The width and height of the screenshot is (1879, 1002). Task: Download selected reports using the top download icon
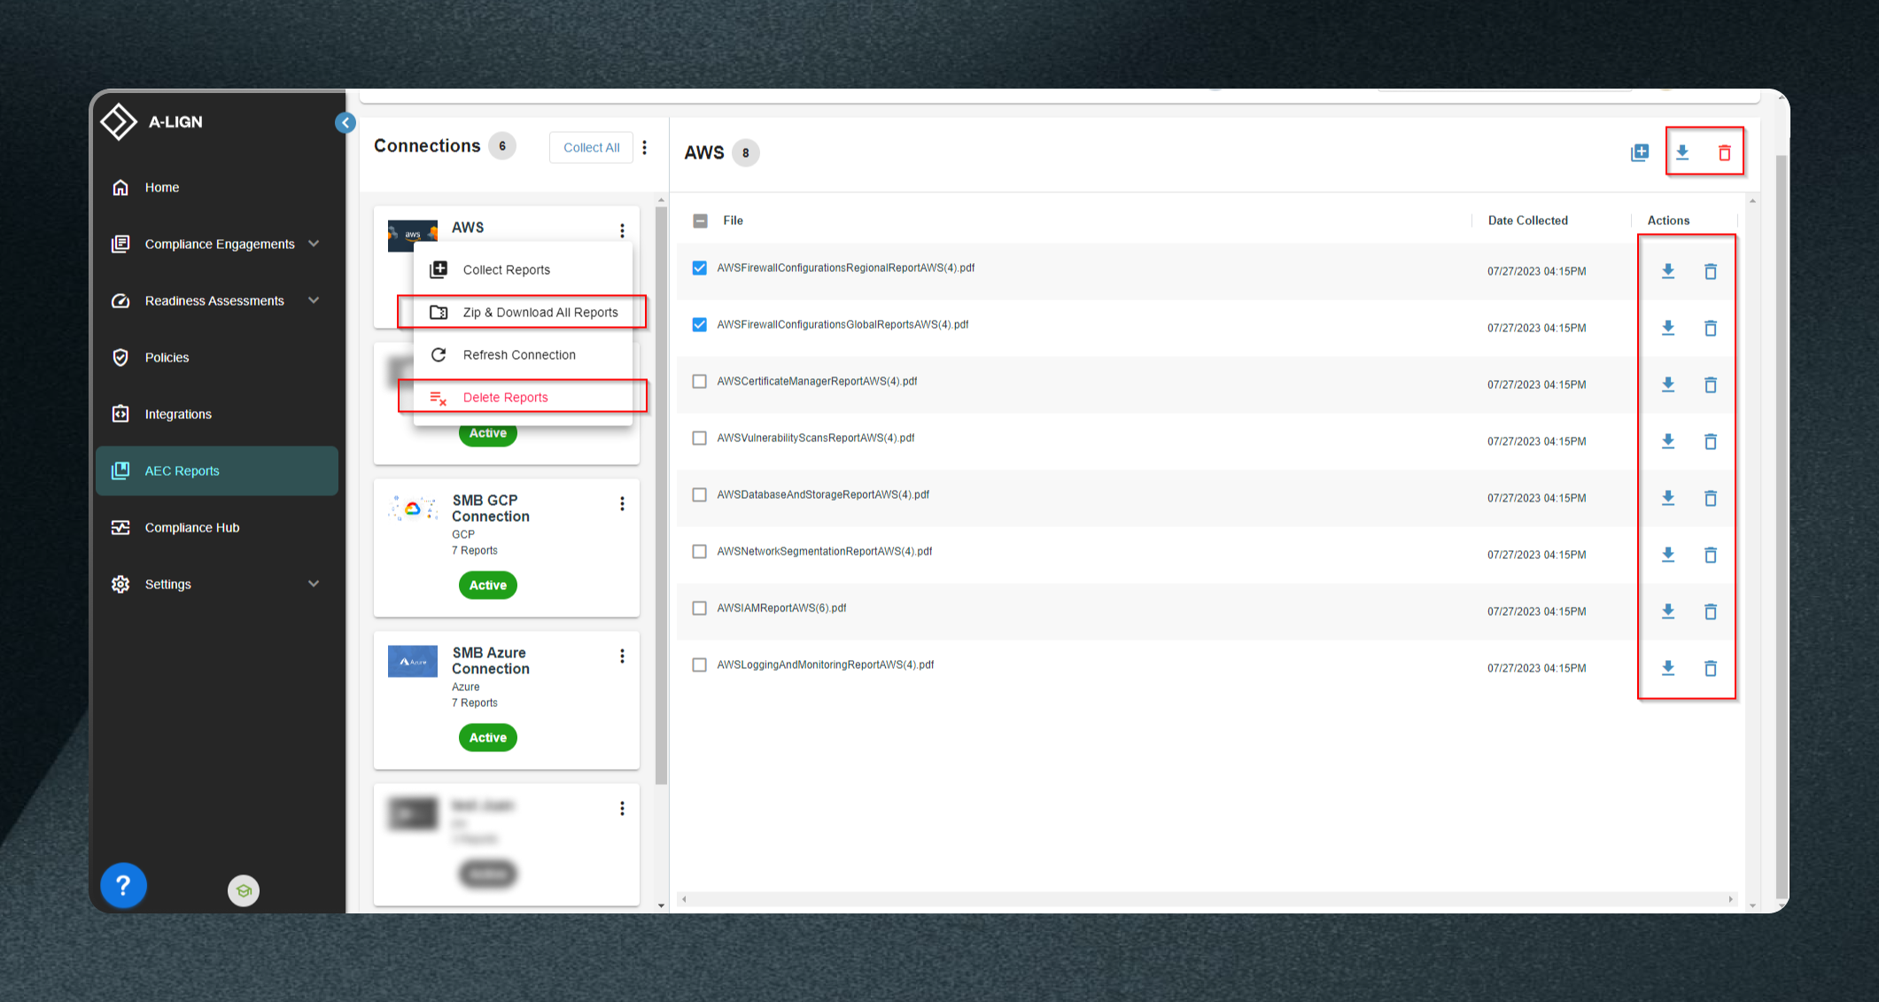pos(1682,152)
